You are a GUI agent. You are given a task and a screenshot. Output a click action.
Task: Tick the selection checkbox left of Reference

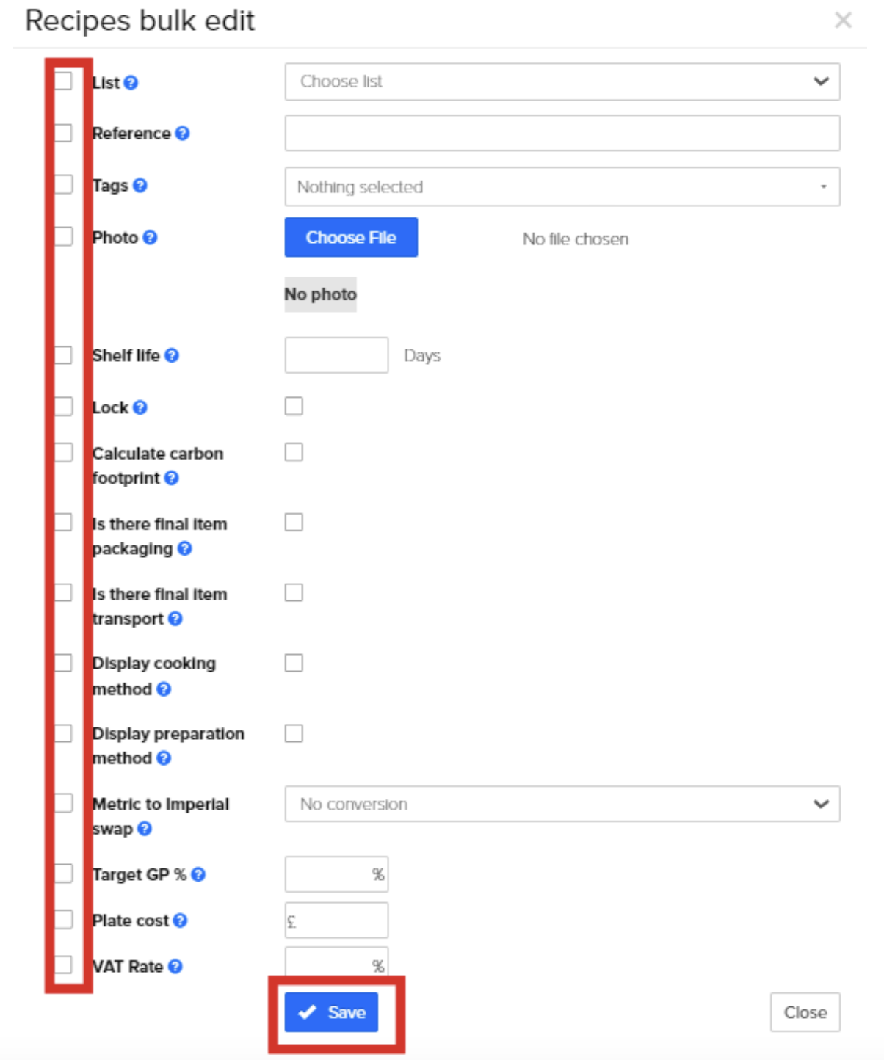pos(64,133)
